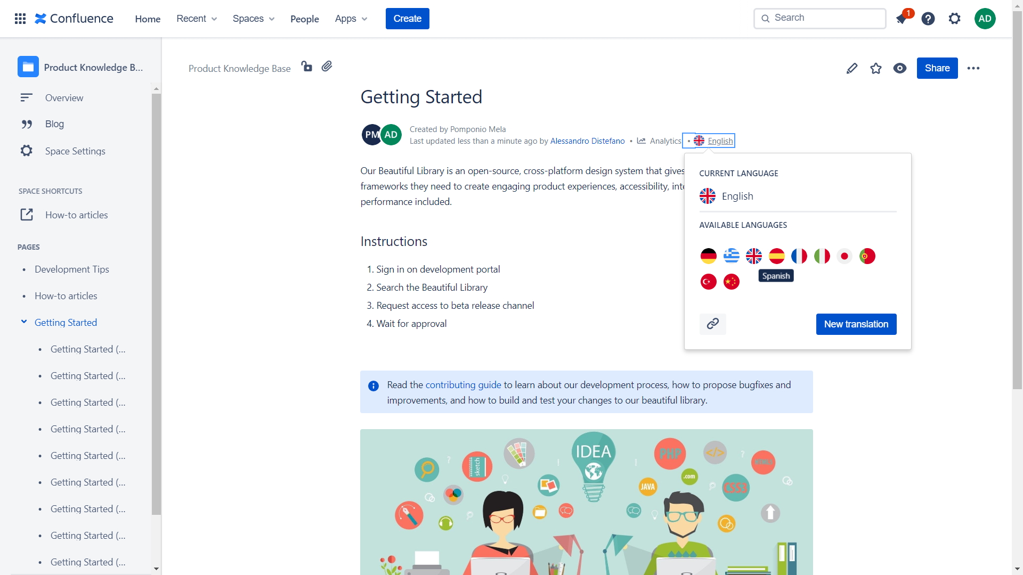Open the attachments paperclip icon
The image size is (1023, 575).
[x=327, y=67]
